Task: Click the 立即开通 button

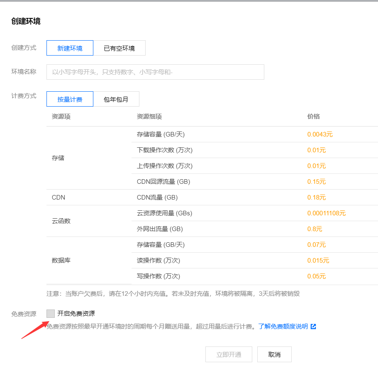Action: [229, 354]
